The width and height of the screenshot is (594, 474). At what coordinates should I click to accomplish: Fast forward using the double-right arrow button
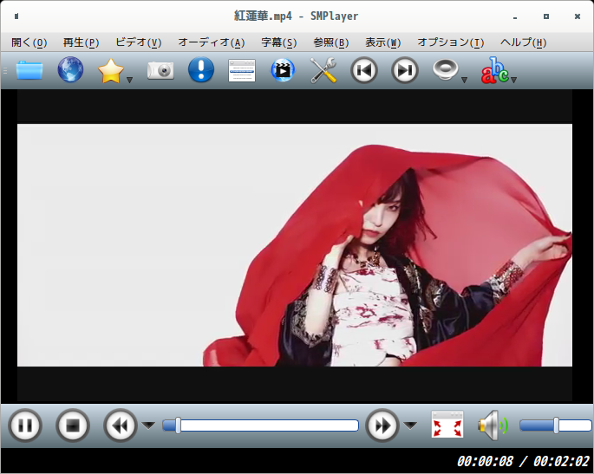coord(382,425)
